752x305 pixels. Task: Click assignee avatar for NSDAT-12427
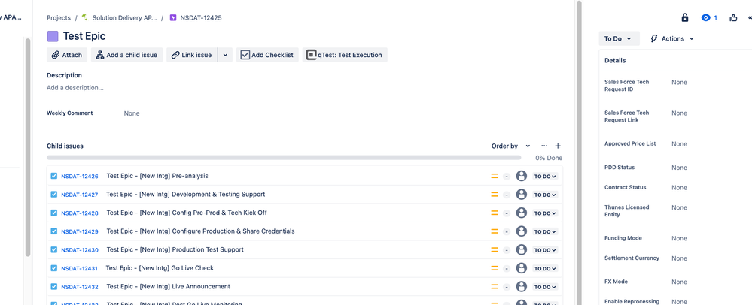[522, 195]
